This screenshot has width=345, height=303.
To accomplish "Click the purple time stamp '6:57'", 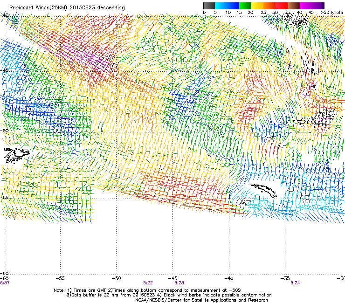I will click(5, 283).
